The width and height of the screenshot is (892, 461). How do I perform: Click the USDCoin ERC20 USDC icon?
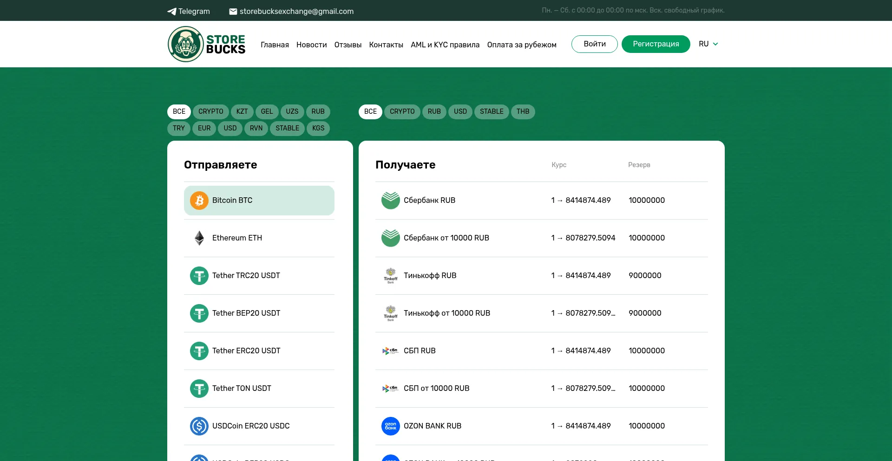(x=199, y=426)
